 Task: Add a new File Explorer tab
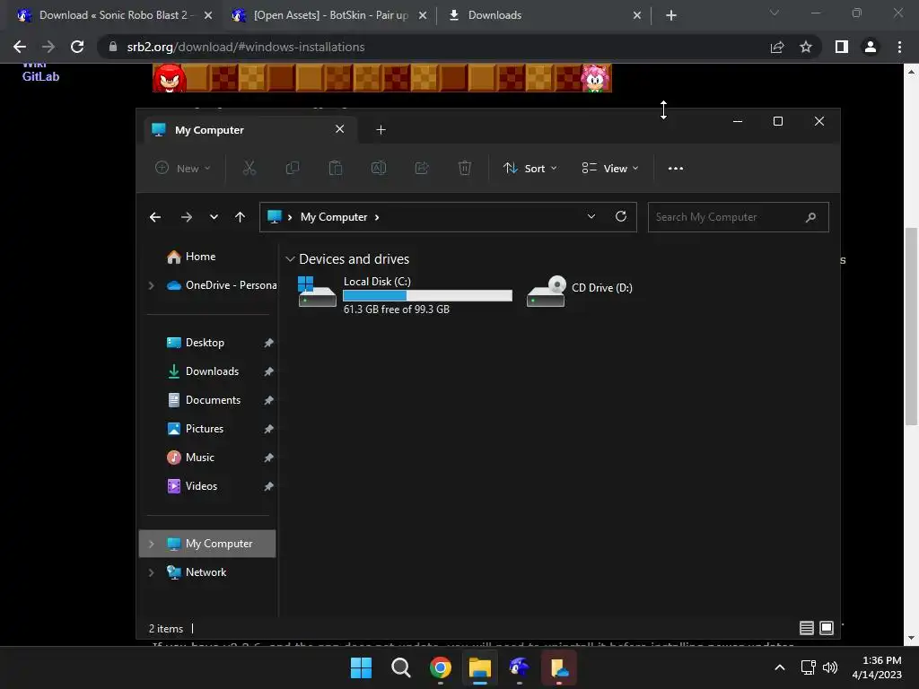click(381, 129)
